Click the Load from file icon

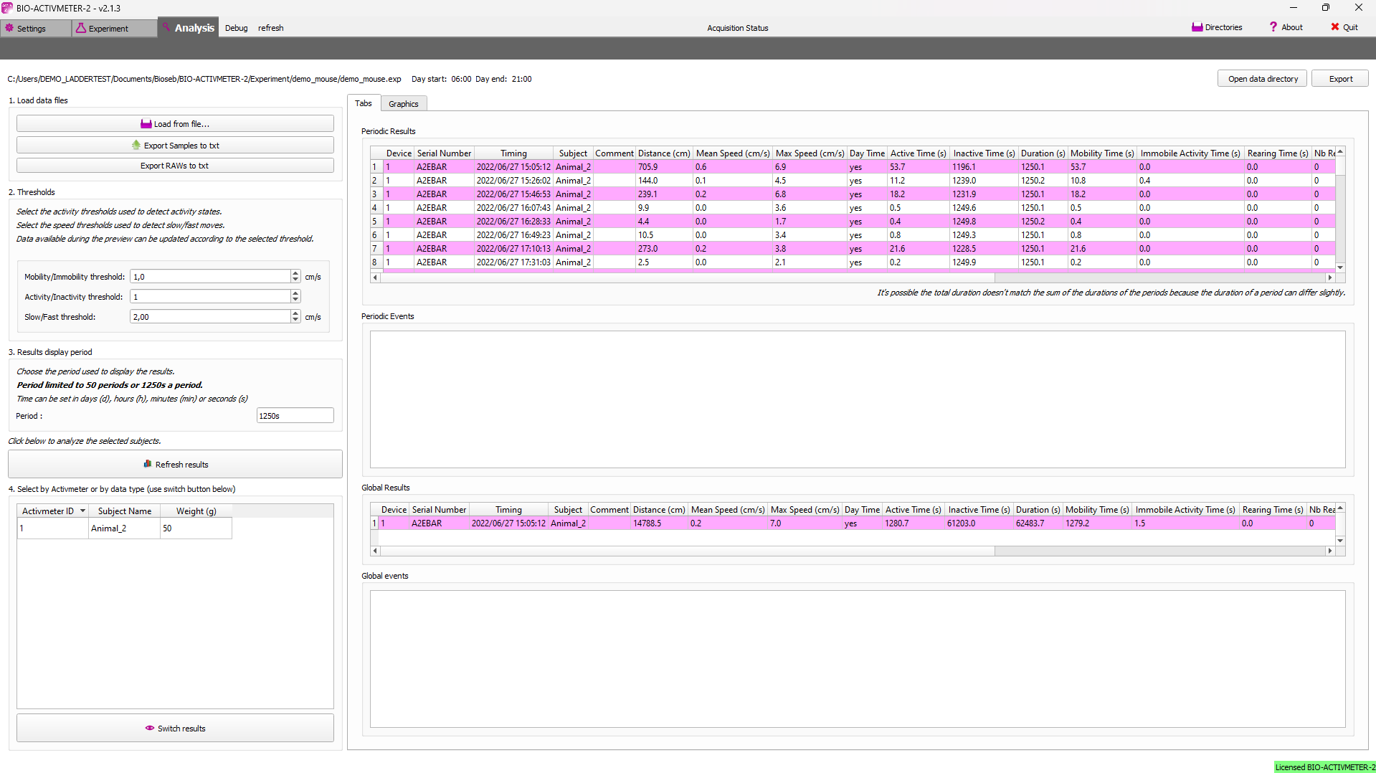tap(146, 124)
